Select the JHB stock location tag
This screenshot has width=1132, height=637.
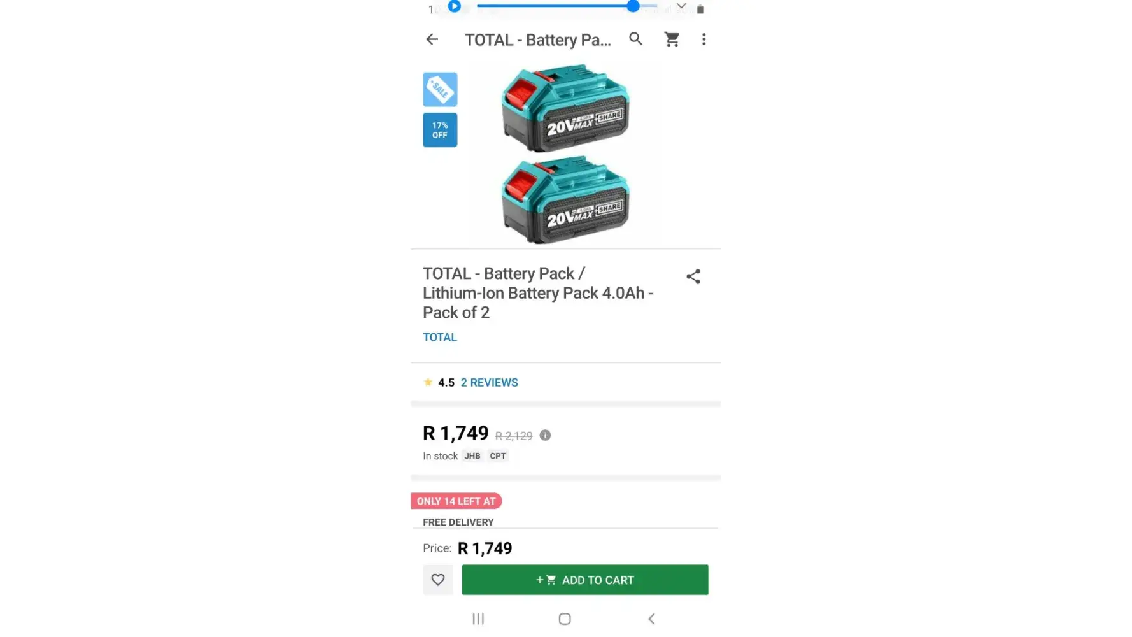click(x=472, y=456)
